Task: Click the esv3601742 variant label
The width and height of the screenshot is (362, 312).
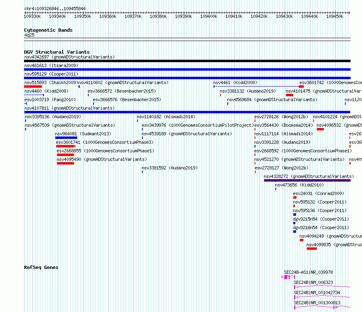Action: 331,82
